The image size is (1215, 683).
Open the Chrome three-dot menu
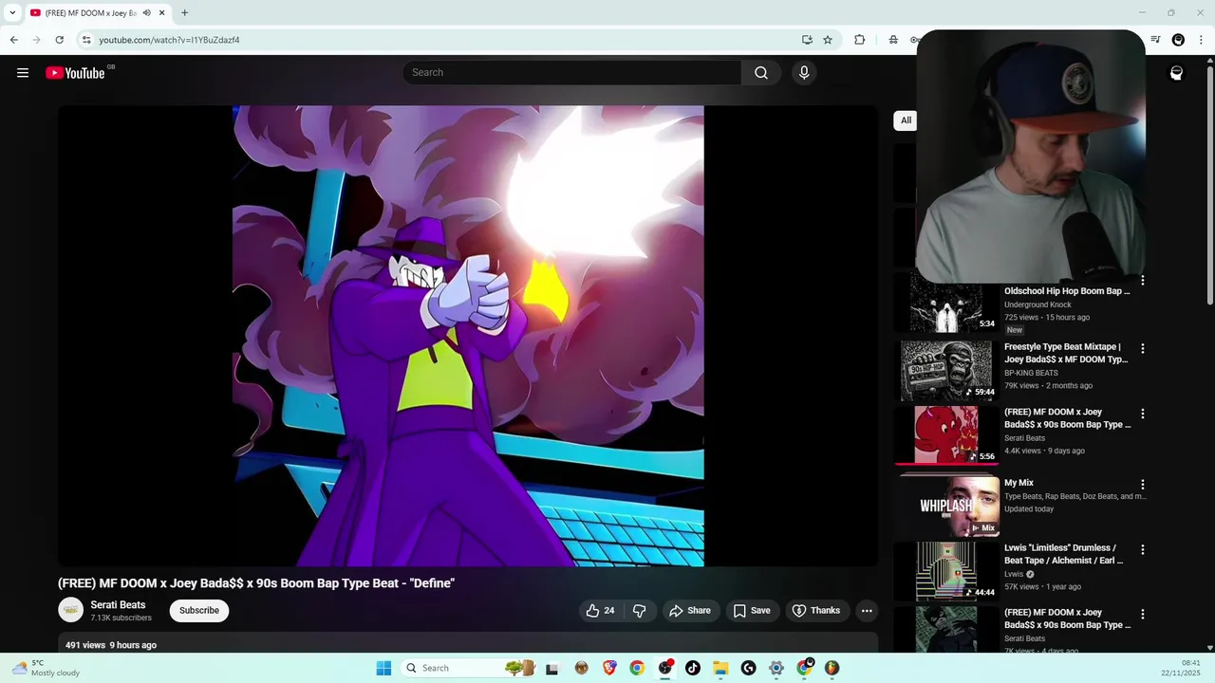pyautogui.click(x=1201, y=40)
